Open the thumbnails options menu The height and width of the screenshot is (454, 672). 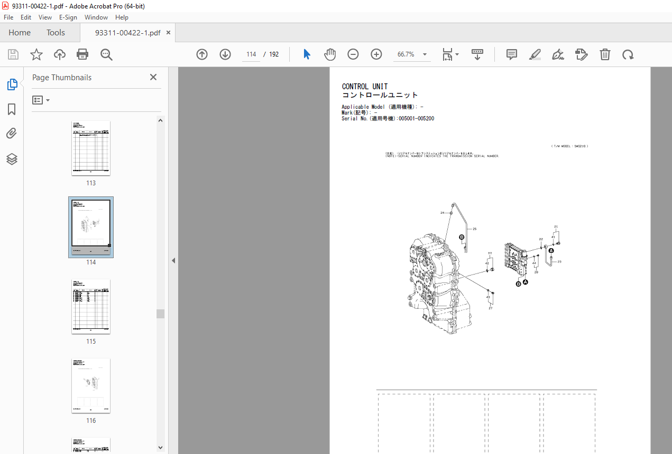click(41, 100)
